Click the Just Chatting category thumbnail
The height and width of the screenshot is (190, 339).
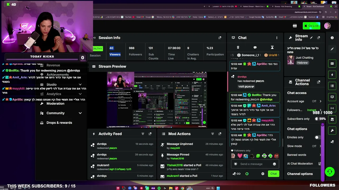(x=291, y=60)
